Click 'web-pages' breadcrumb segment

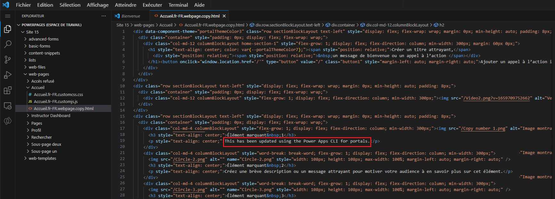point(144,25)
